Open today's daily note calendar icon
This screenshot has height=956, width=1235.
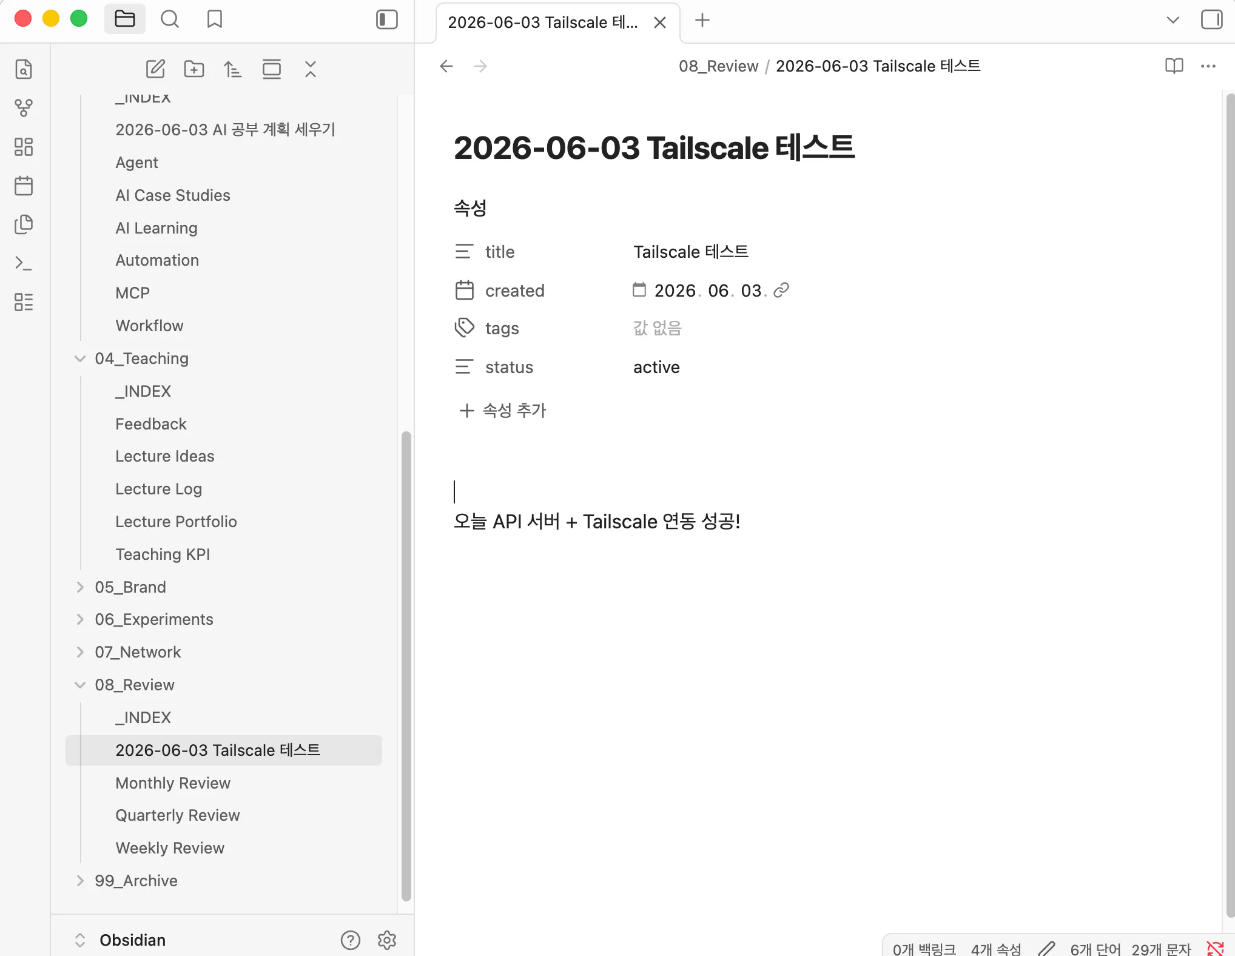coord(24,186)
